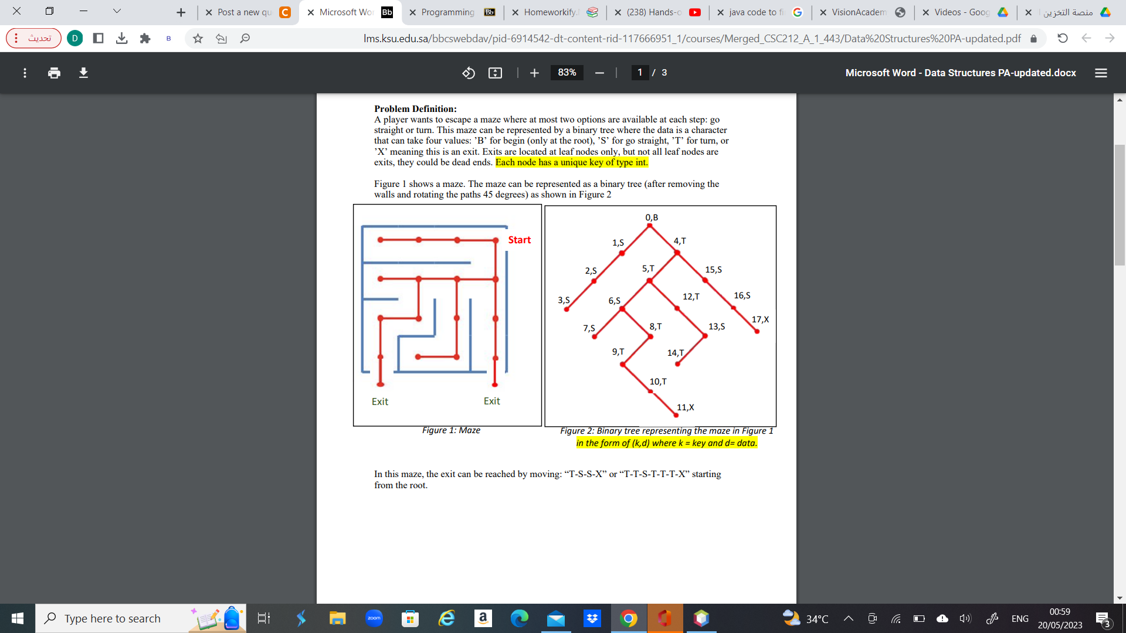1126x633 pixels.
Task: Toggle the sidebar panel icon near the profile
Action: pos(99,38)
